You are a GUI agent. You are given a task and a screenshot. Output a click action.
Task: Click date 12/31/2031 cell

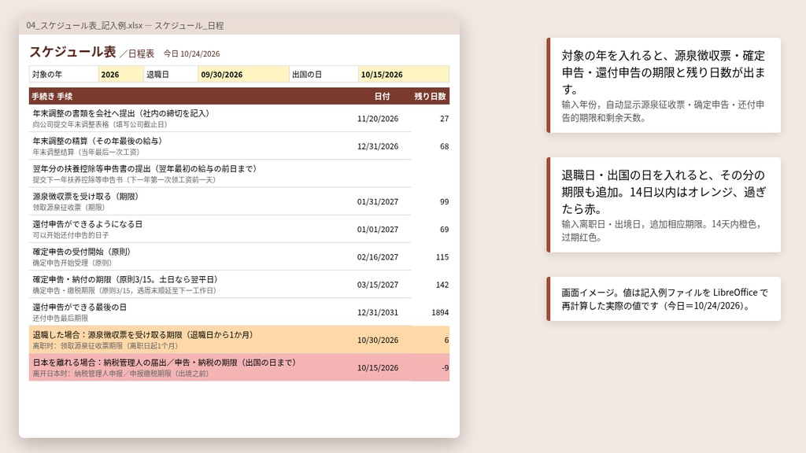click(378, 313)
